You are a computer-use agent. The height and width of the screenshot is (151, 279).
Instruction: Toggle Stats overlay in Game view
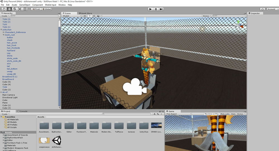pos(233,114)
